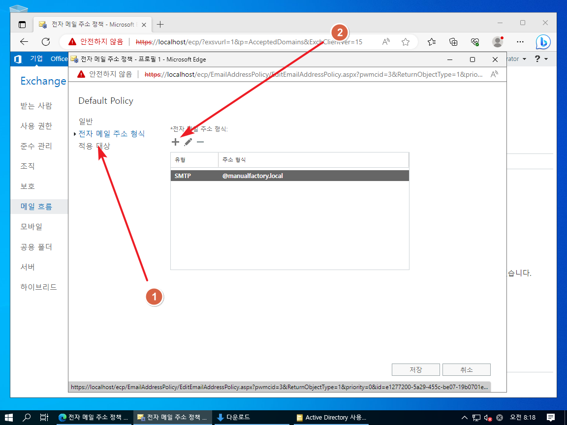The height and width of the screenshot is (425, 567).
Task: Edit the selected address format
Action: (x=188, y=142)
